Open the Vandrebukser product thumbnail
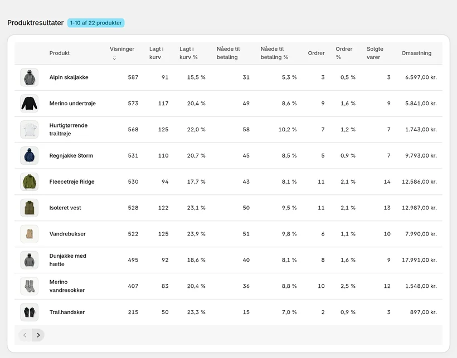457x358 pixels. coord(29,234)
